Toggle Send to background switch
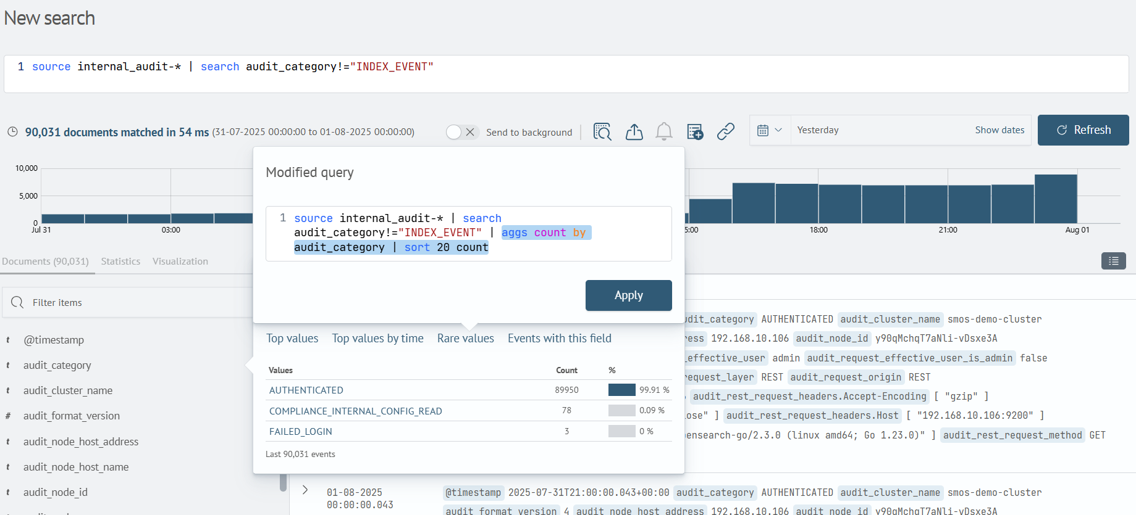The height and width of the screenshot is (515, 1136). click(462, 132)
